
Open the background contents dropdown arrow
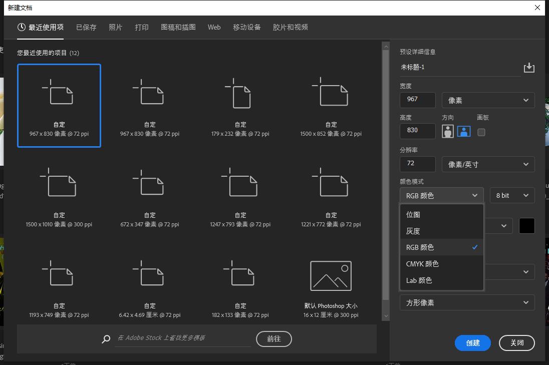click(504, 226)
